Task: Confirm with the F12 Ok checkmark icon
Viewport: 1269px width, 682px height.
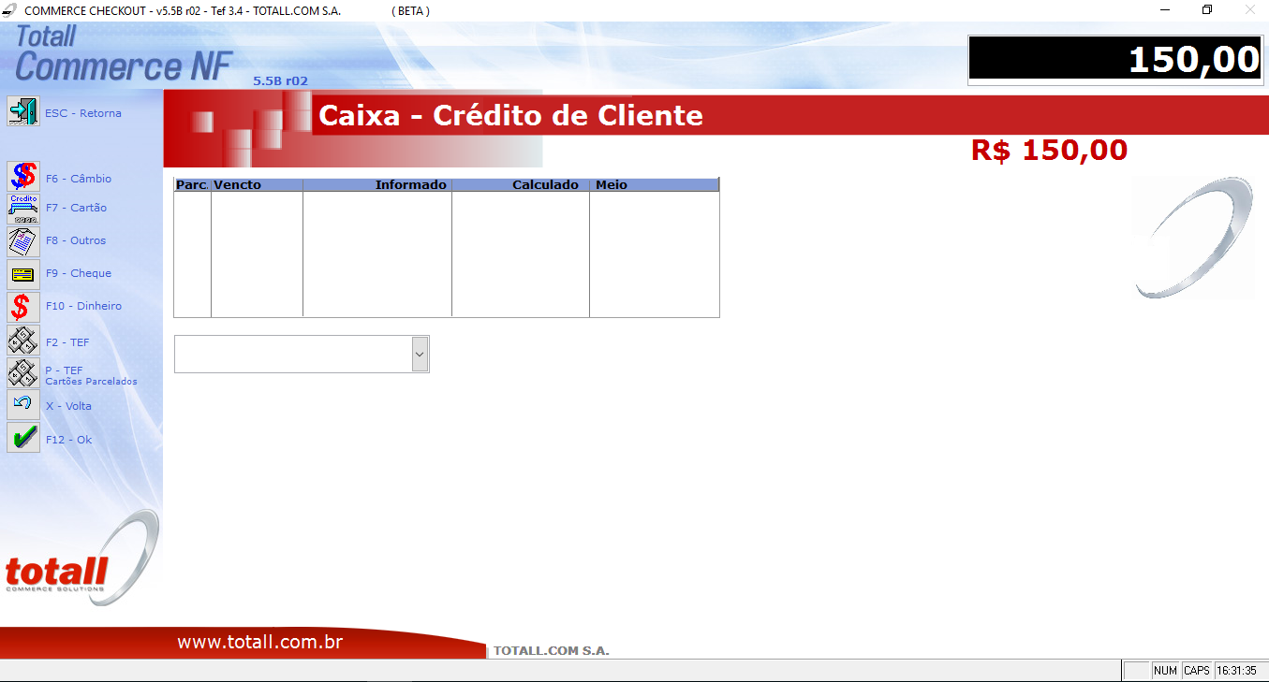Action: pos(23,438)
